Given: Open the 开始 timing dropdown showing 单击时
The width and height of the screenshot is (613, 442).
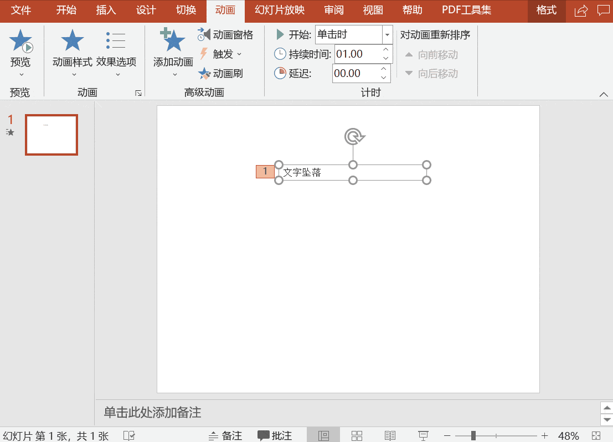Looking at the screenshot, I should (x=386, y=34).
